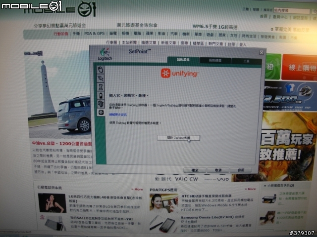Open the 時尚生活 category on the website

249,36
